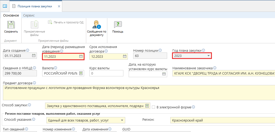Open calendar for Срок исполнения договора
The height and width of the screenshot is (132, 275).
coord(125,56)
